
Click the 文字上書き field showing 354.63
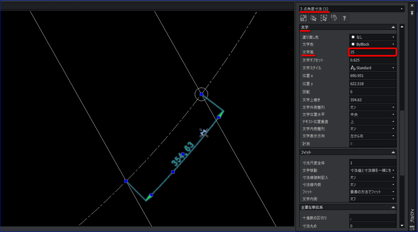[373, 100]
